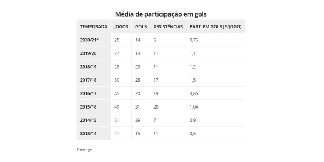Select the 2013/14 season row label
The height and width of the screenshot is (162, 324).
click(89, 134)
